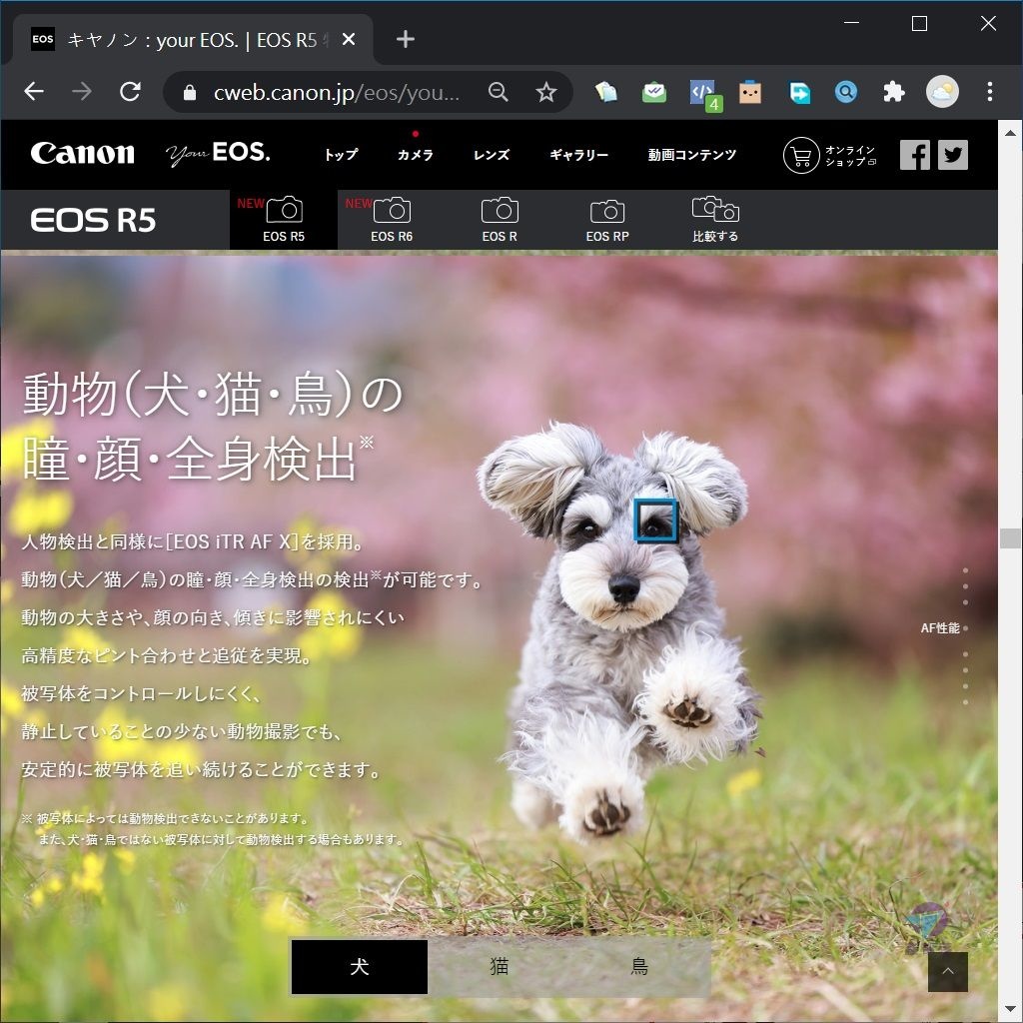Open Canon's Facebook page
1023x1023 pixels.
915,155
